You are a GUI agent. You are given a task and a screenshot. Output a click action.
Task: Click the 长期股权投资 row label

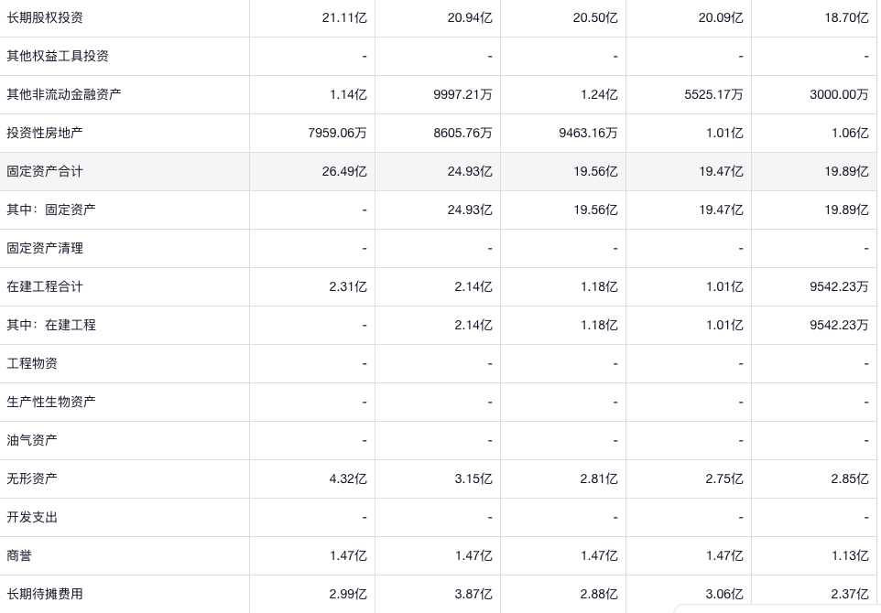tap(45, 17)
